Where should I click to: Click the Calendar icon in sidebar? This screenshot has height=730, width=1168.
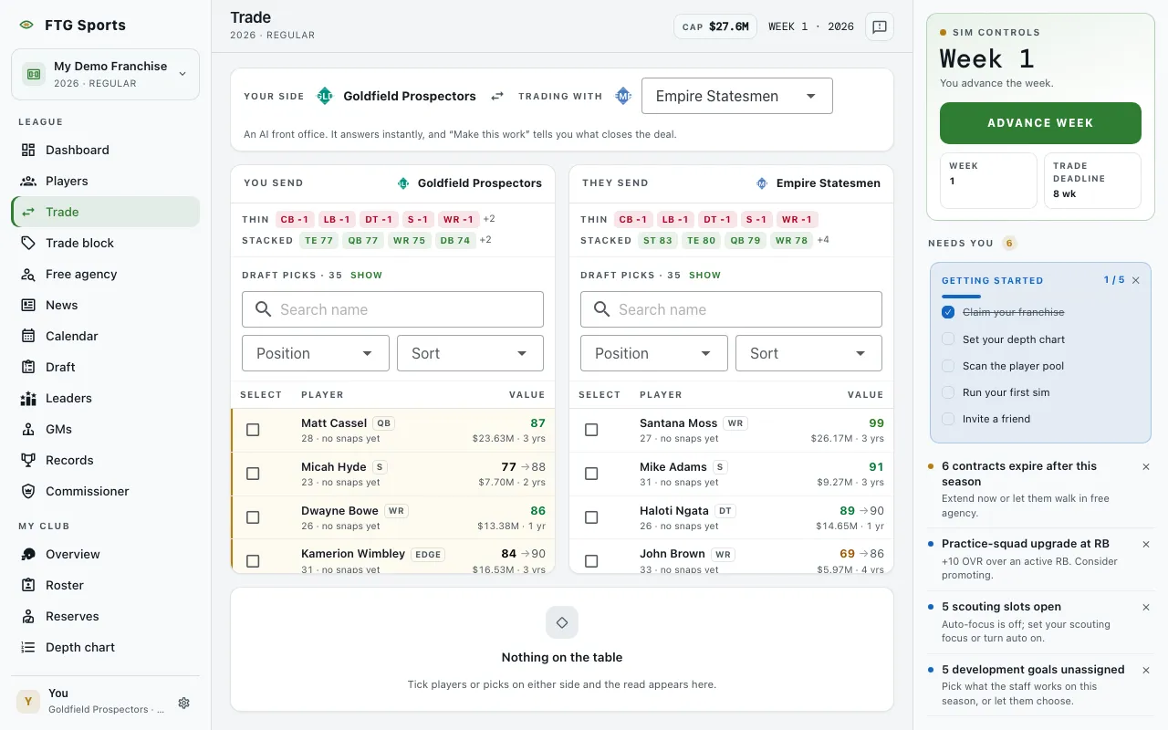coord(28,336)
